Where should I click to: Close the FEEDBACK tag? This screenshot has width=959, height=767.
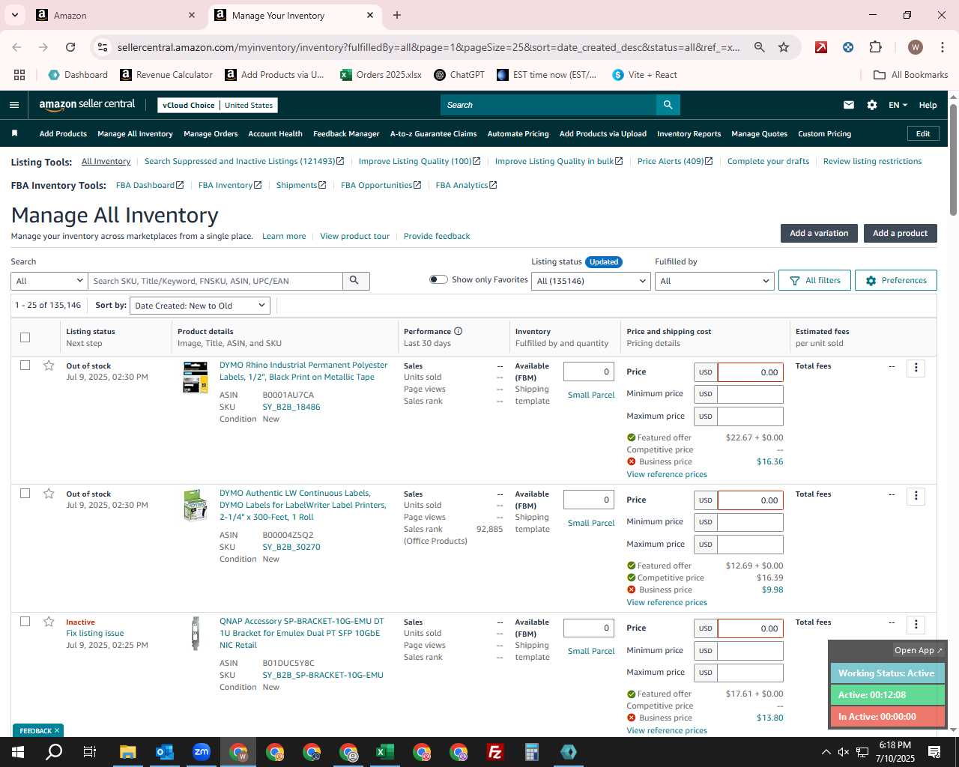(x=56, y=730)
